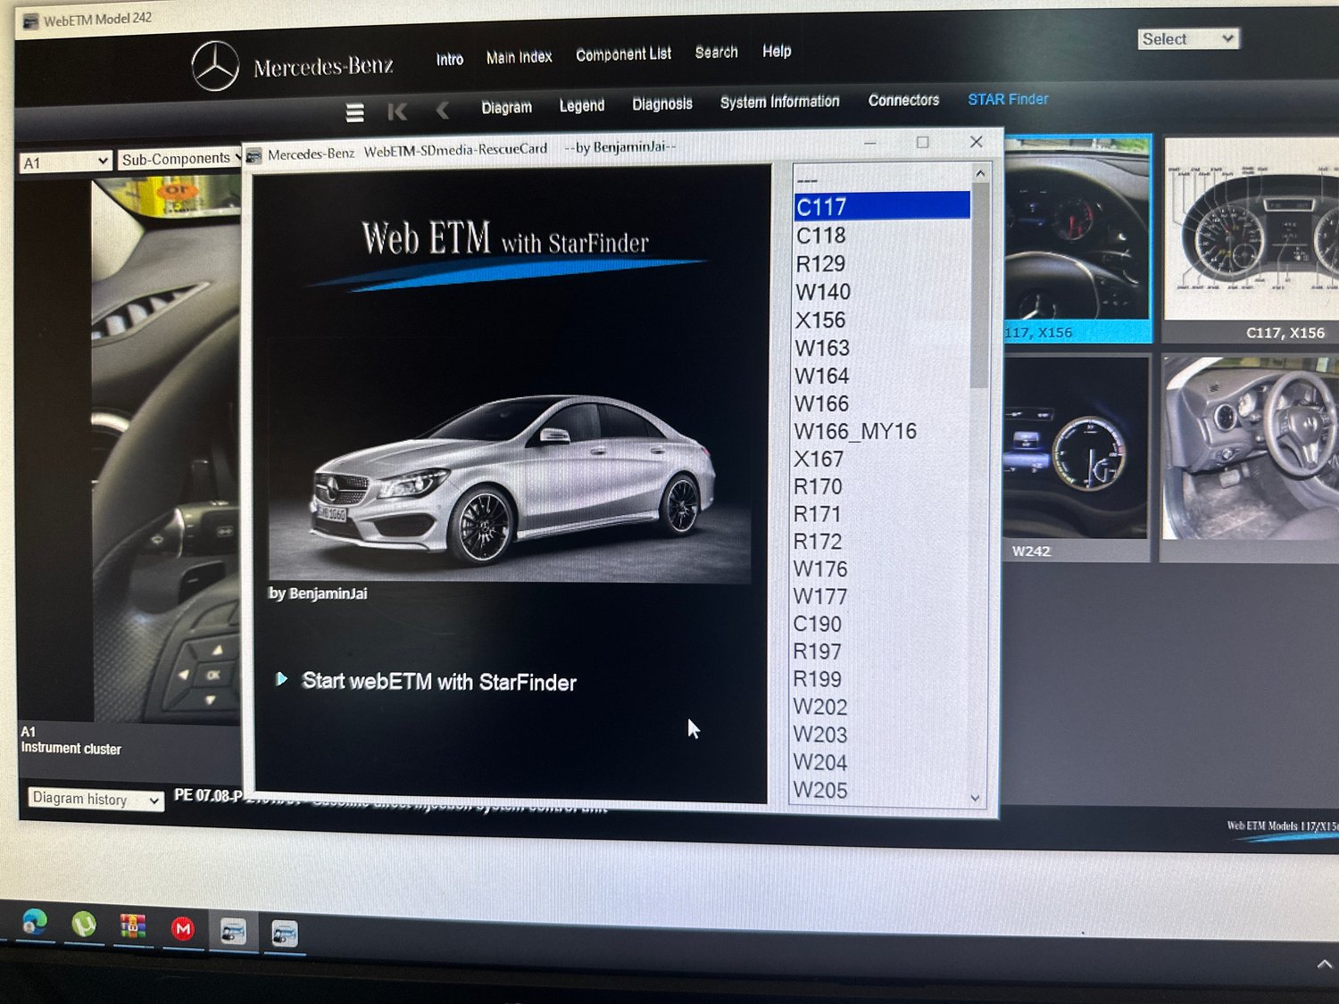Image resolution: width=1339 pixels, height=1004 pixels.
Task: Choose W202 from the model list
Action: (882, 707)
